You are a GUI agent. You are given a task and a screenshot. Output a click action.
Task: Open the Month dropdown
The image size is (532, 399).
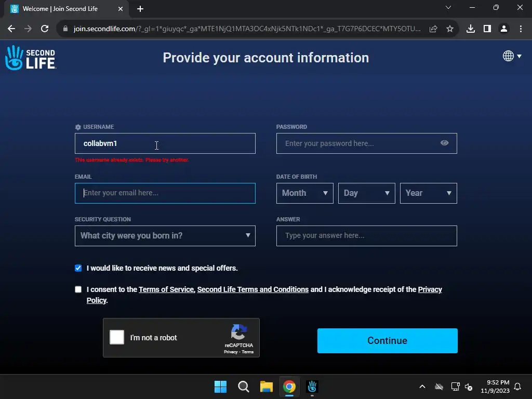(x=304, y=193)
